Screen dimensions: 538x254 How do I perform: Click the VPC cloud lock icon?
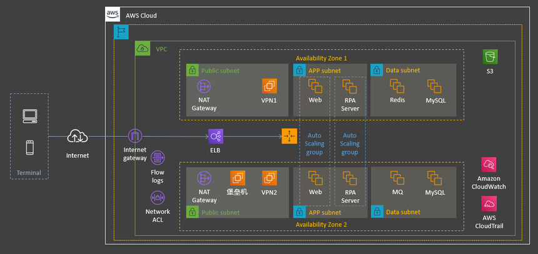click(143, 48)
